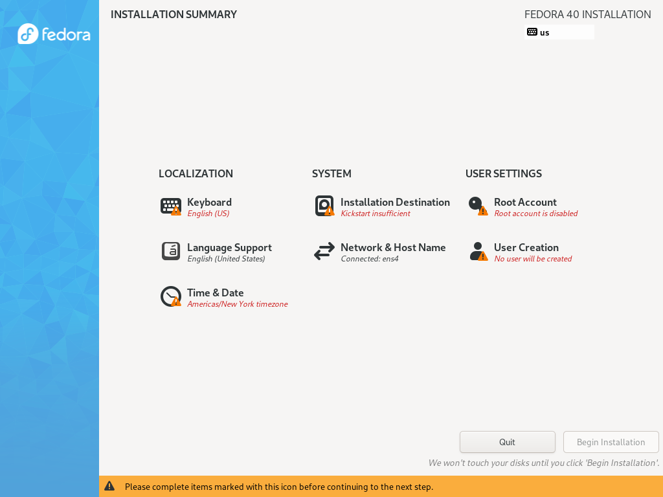The width and height of the screenshot is (663, 497).
Task: Open Language Support settings
Action: click(x=230, y=247)
